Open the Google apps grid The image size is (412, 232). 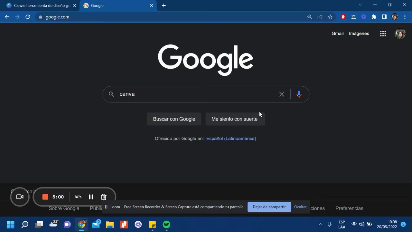[383, 34]
